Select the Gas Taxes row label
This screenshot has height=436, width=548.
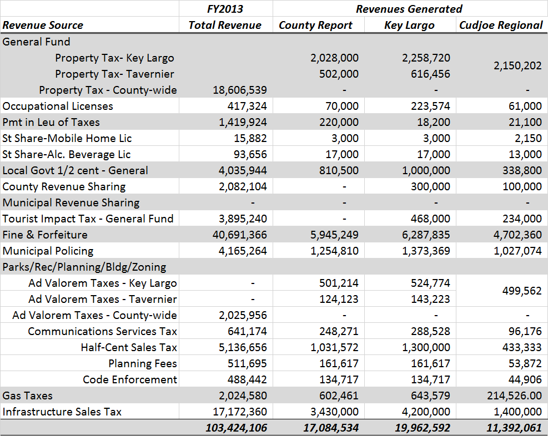pos(28,396)
